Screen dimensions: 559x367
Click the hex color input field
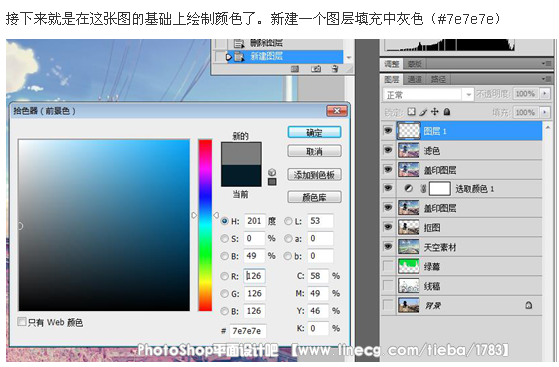(248, 331)
